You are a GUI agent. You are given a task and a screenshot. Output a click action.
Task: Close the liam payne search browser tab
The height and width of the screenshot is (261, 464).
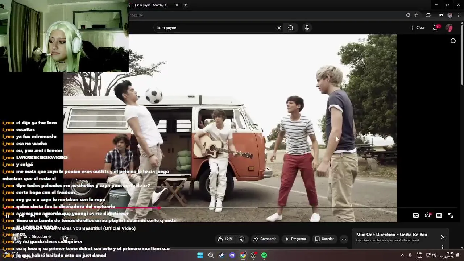[x=177, y=5]
